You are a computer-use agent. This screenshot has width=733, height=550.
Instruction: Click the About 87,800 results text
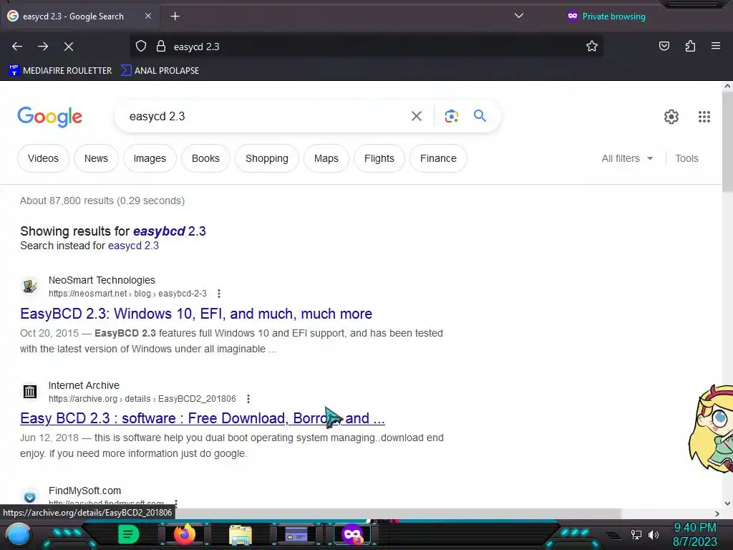102,201
